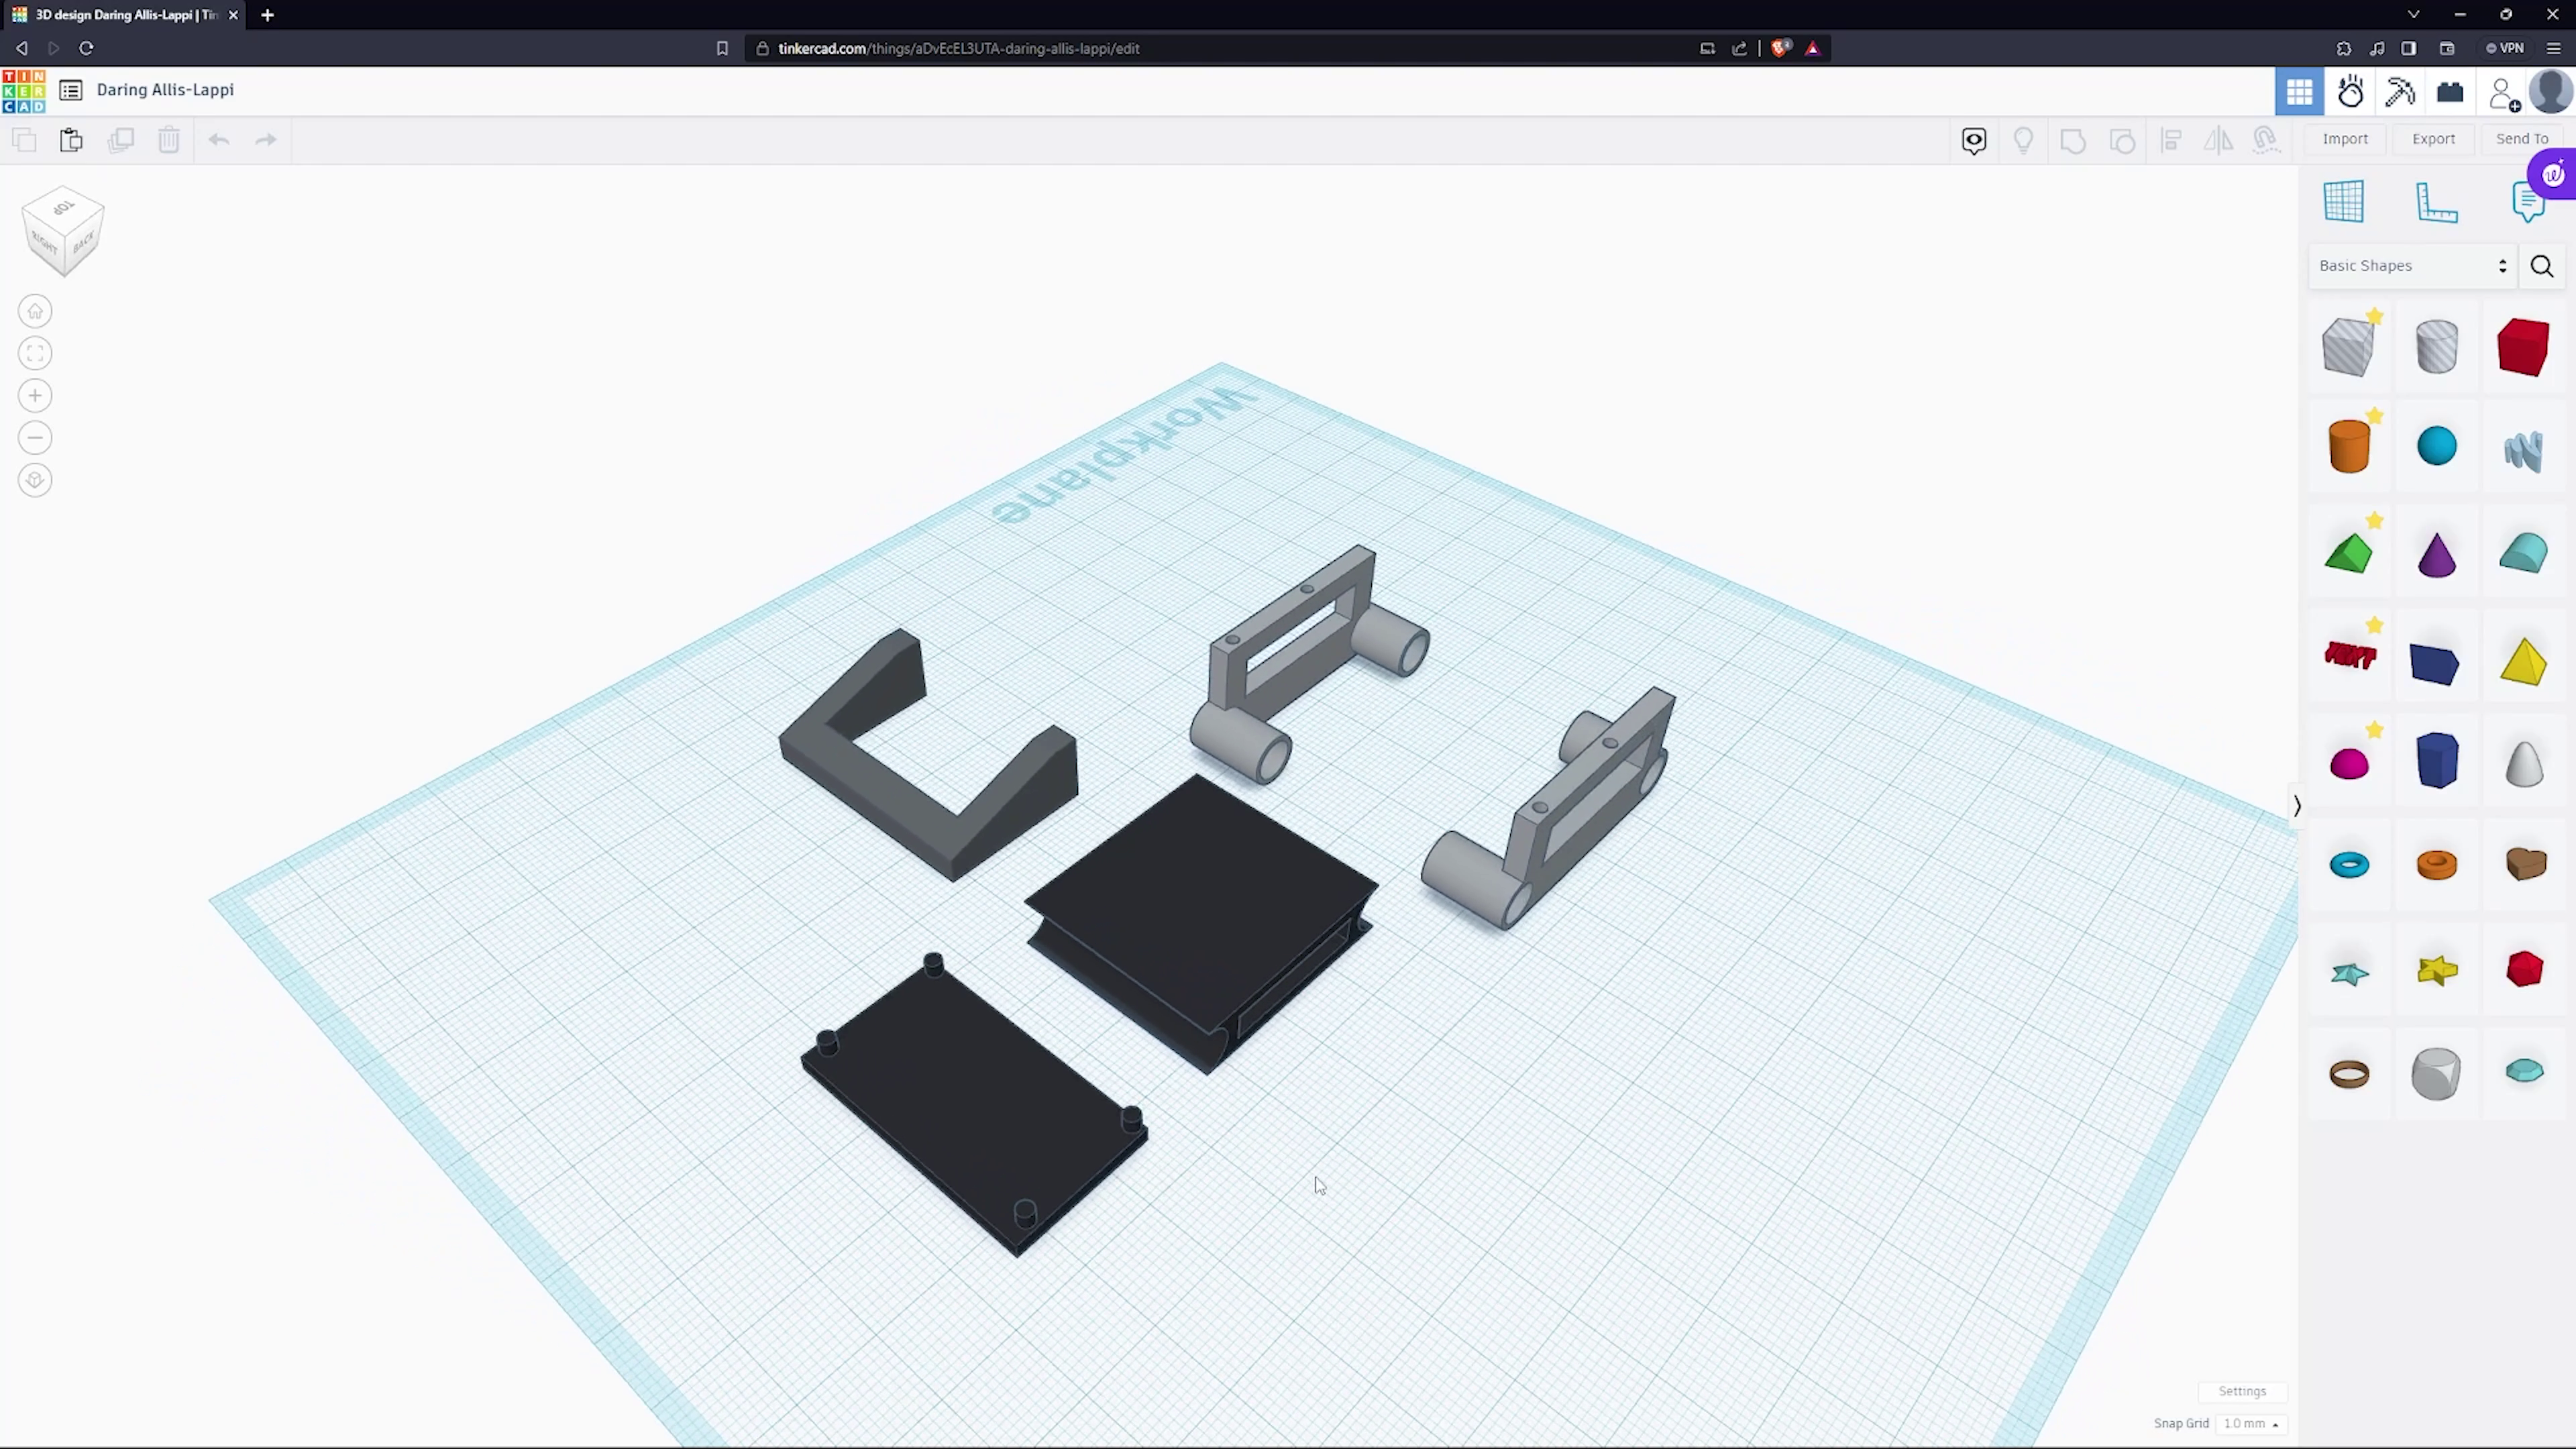Screen dimensions: 2576x1449
Task: Select the striped Box hole shape
Action: pos(2349,347)
